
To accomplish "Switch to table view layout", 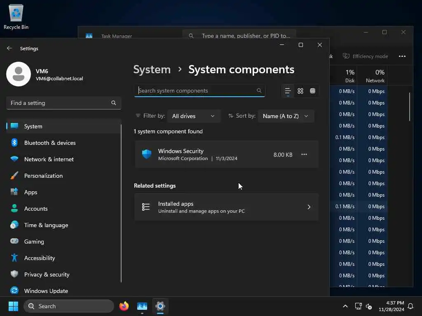I will click(x=312, y=91).
